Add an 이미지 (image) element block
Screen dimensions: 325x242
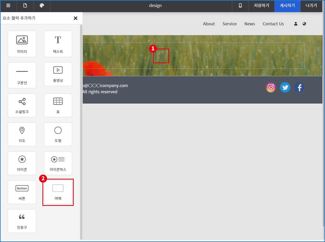[22, 44]
